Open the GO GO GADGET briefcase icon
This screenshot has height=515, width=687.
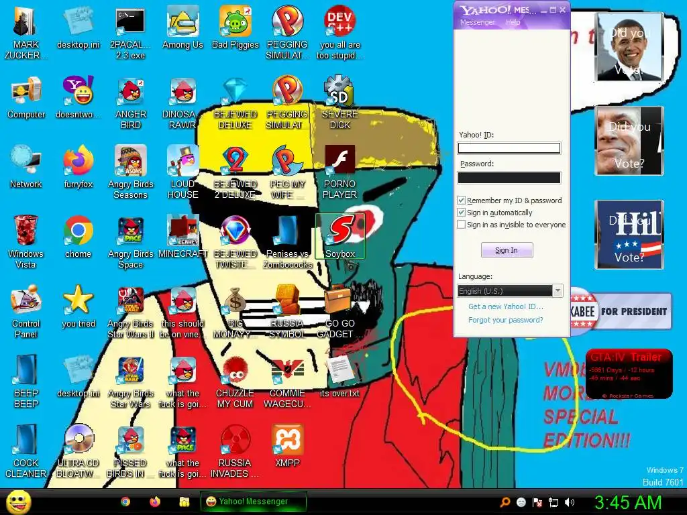click(340, 312)
